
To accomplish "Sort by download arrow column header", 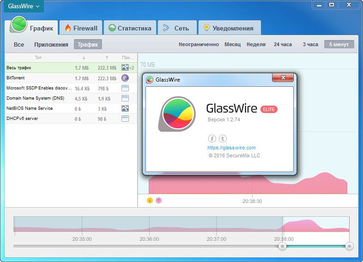I will tap(84, 58).
